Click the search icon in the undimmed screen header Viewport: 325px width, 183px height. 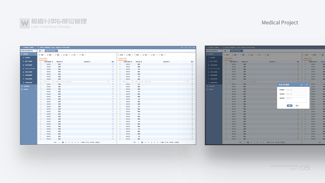[x=182, y=48]
